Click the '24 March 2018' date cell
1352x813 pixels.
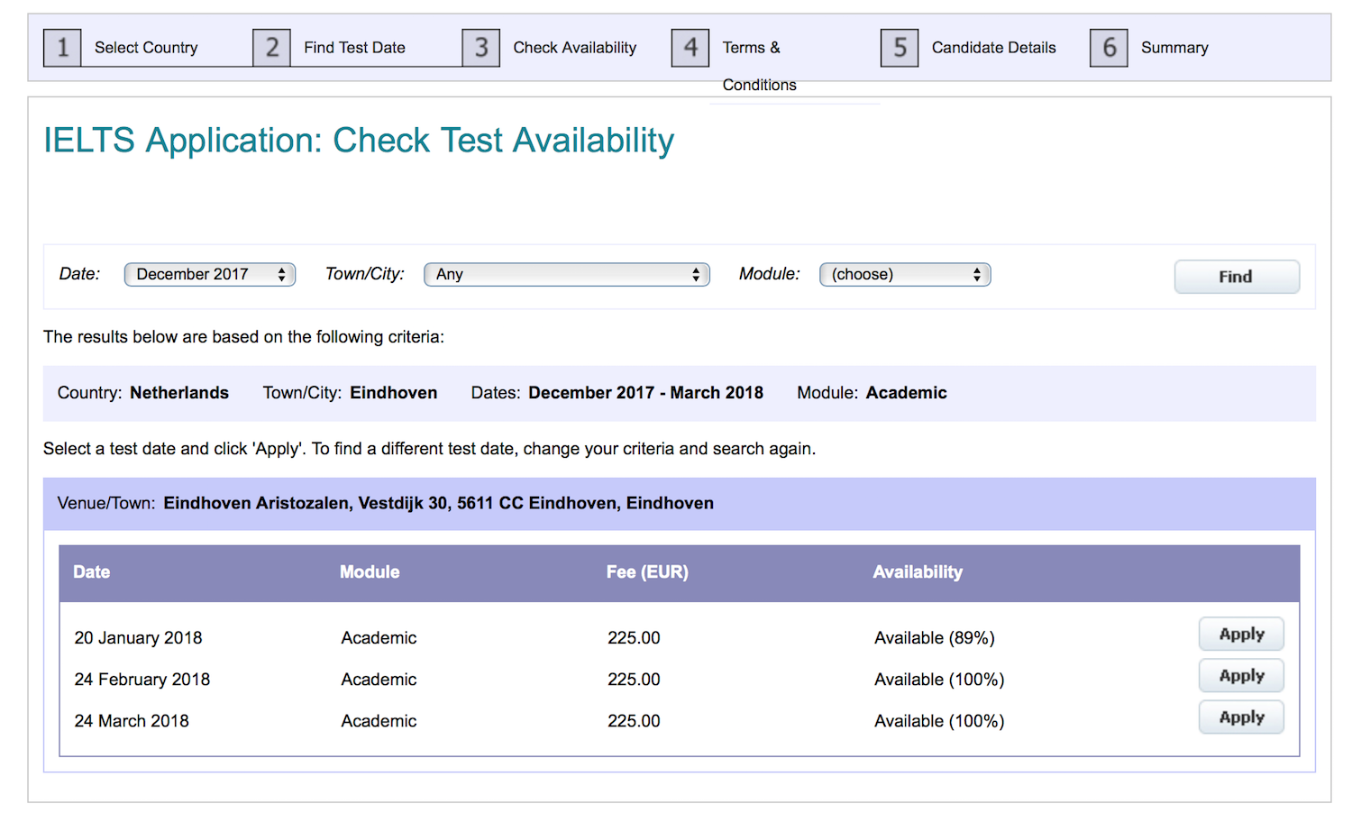(132, 721)
